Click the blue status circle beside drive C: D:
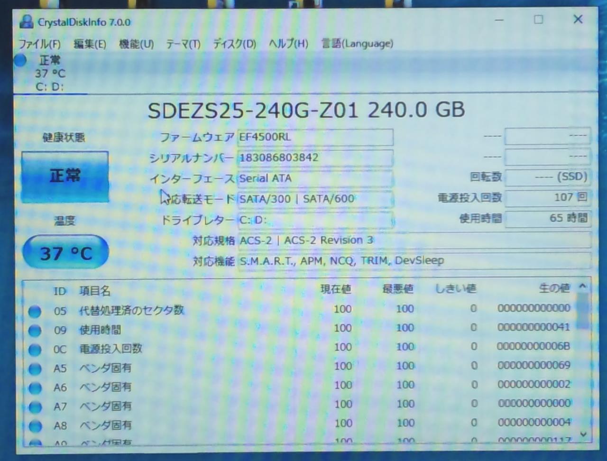Viewport: 607px width, 461px height. point(20,60)
